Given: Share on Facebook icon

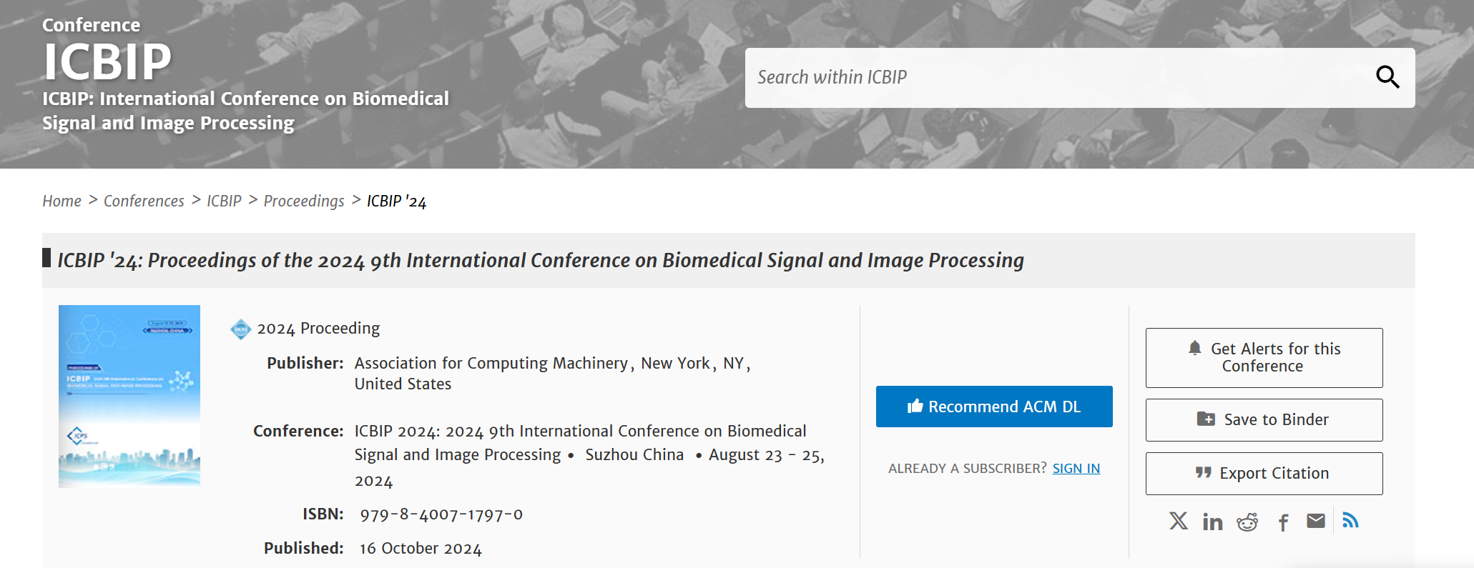Looking at the screenshot, I should click(x=1284, y=522).
